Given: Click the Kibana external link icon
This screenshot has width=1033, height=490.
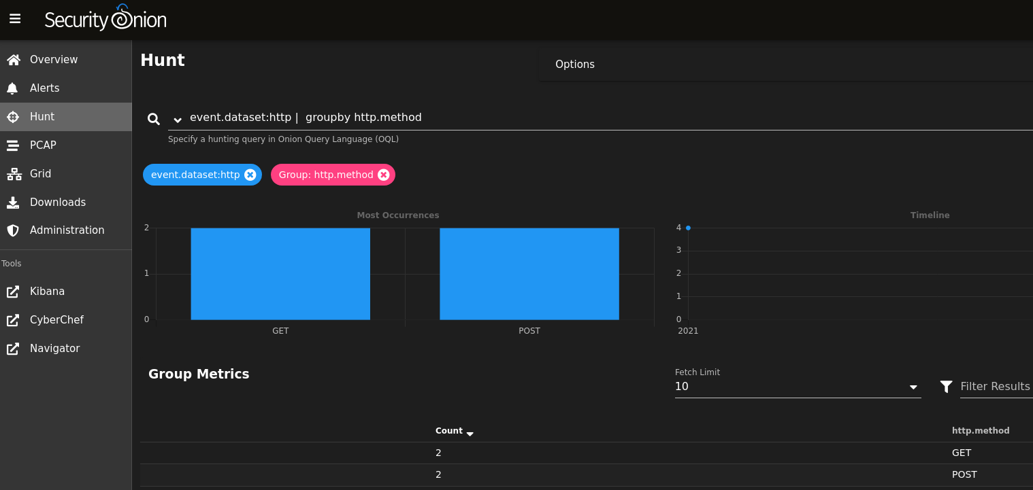Looking at the screenshot, I should [x=13, y=292].
